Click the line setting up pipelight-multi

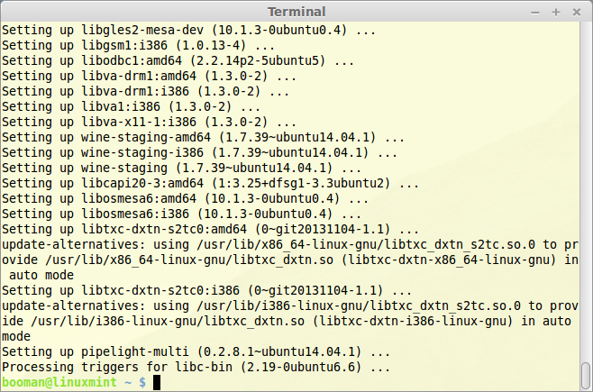[196, 351]
